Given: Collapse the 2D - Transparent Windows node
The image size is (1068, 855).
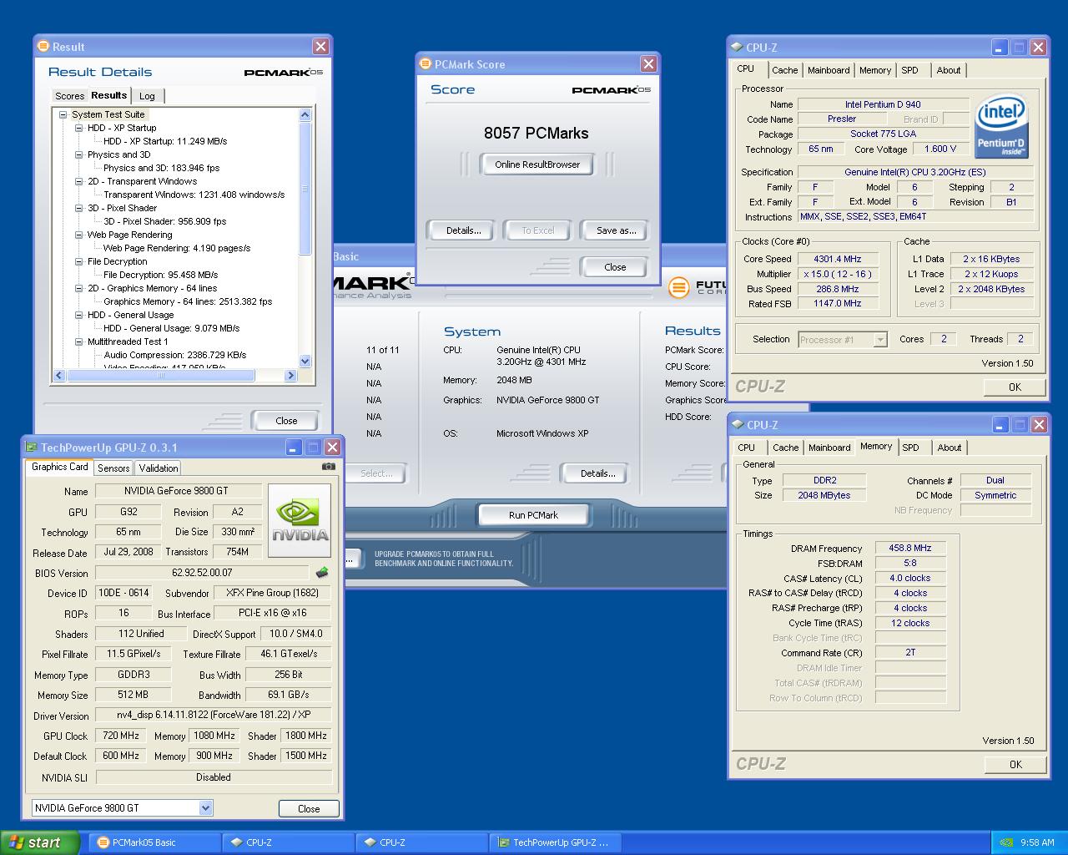Looking at the screenshot, I should pos(79,182).
